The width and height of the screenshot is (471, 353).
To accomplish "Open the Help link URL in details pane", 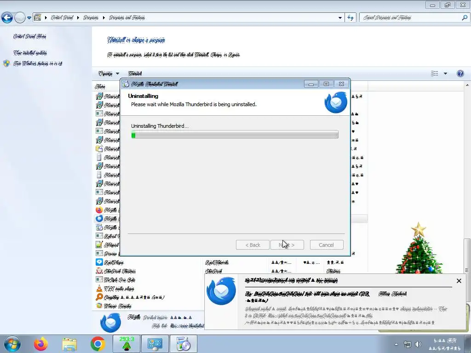I will pos(187,326).
